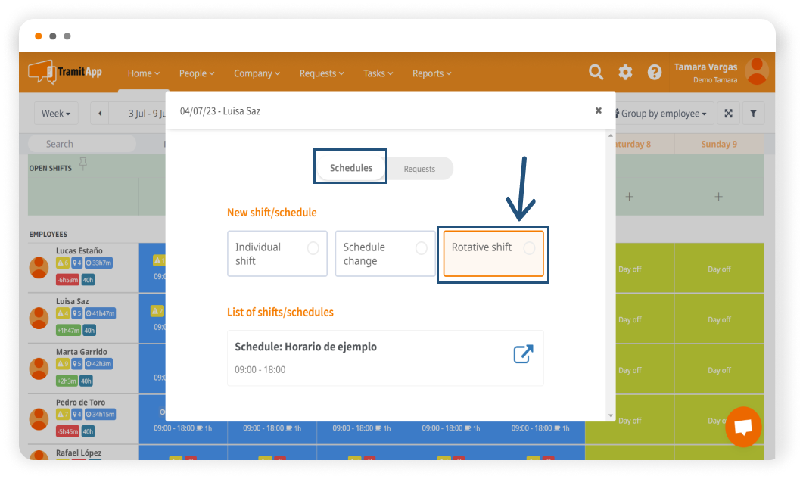This screenshot has width=803, height=479.
Task: Click the settings gear icon
Action: point(624,72)
